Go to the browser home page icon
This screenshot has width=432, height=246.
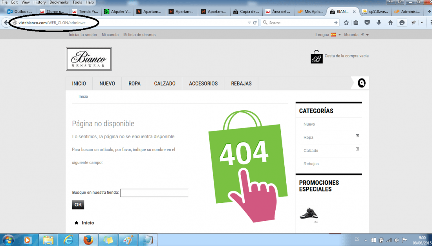click(x=390, y=23)
